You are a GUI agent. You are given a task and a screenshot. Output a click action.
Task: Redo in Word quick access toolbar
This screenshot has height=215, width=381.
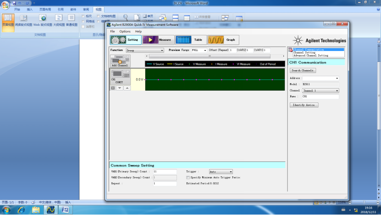tap(27, 3)
